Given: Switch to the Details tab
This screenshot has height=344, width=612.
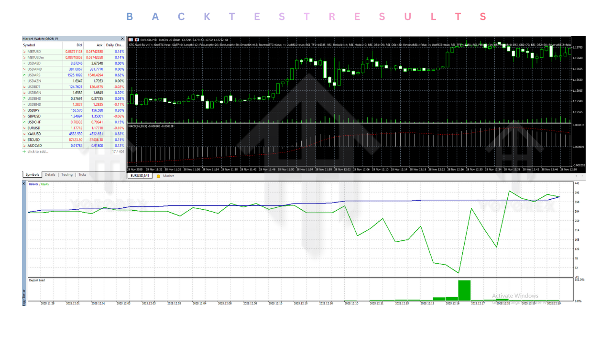Looking at the screenshot, I should (50, 175).
